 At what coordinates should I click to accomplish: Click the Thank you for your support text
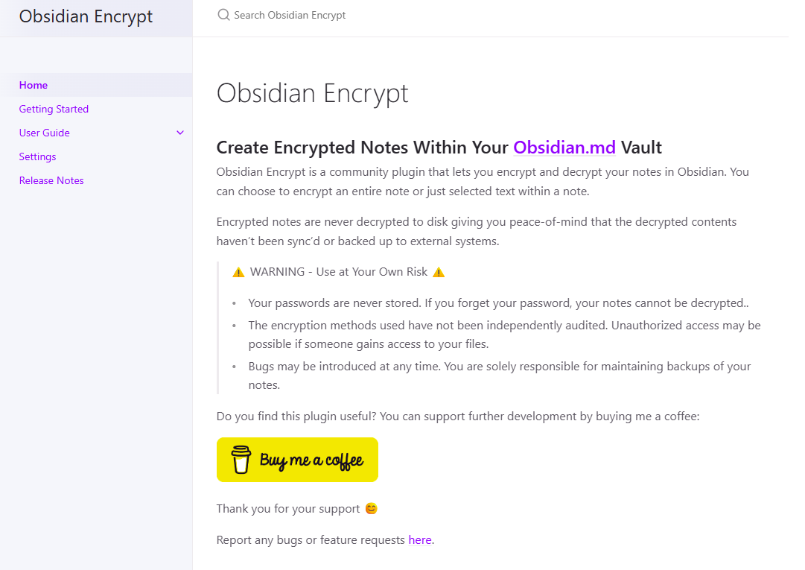[x=288, y=508]
